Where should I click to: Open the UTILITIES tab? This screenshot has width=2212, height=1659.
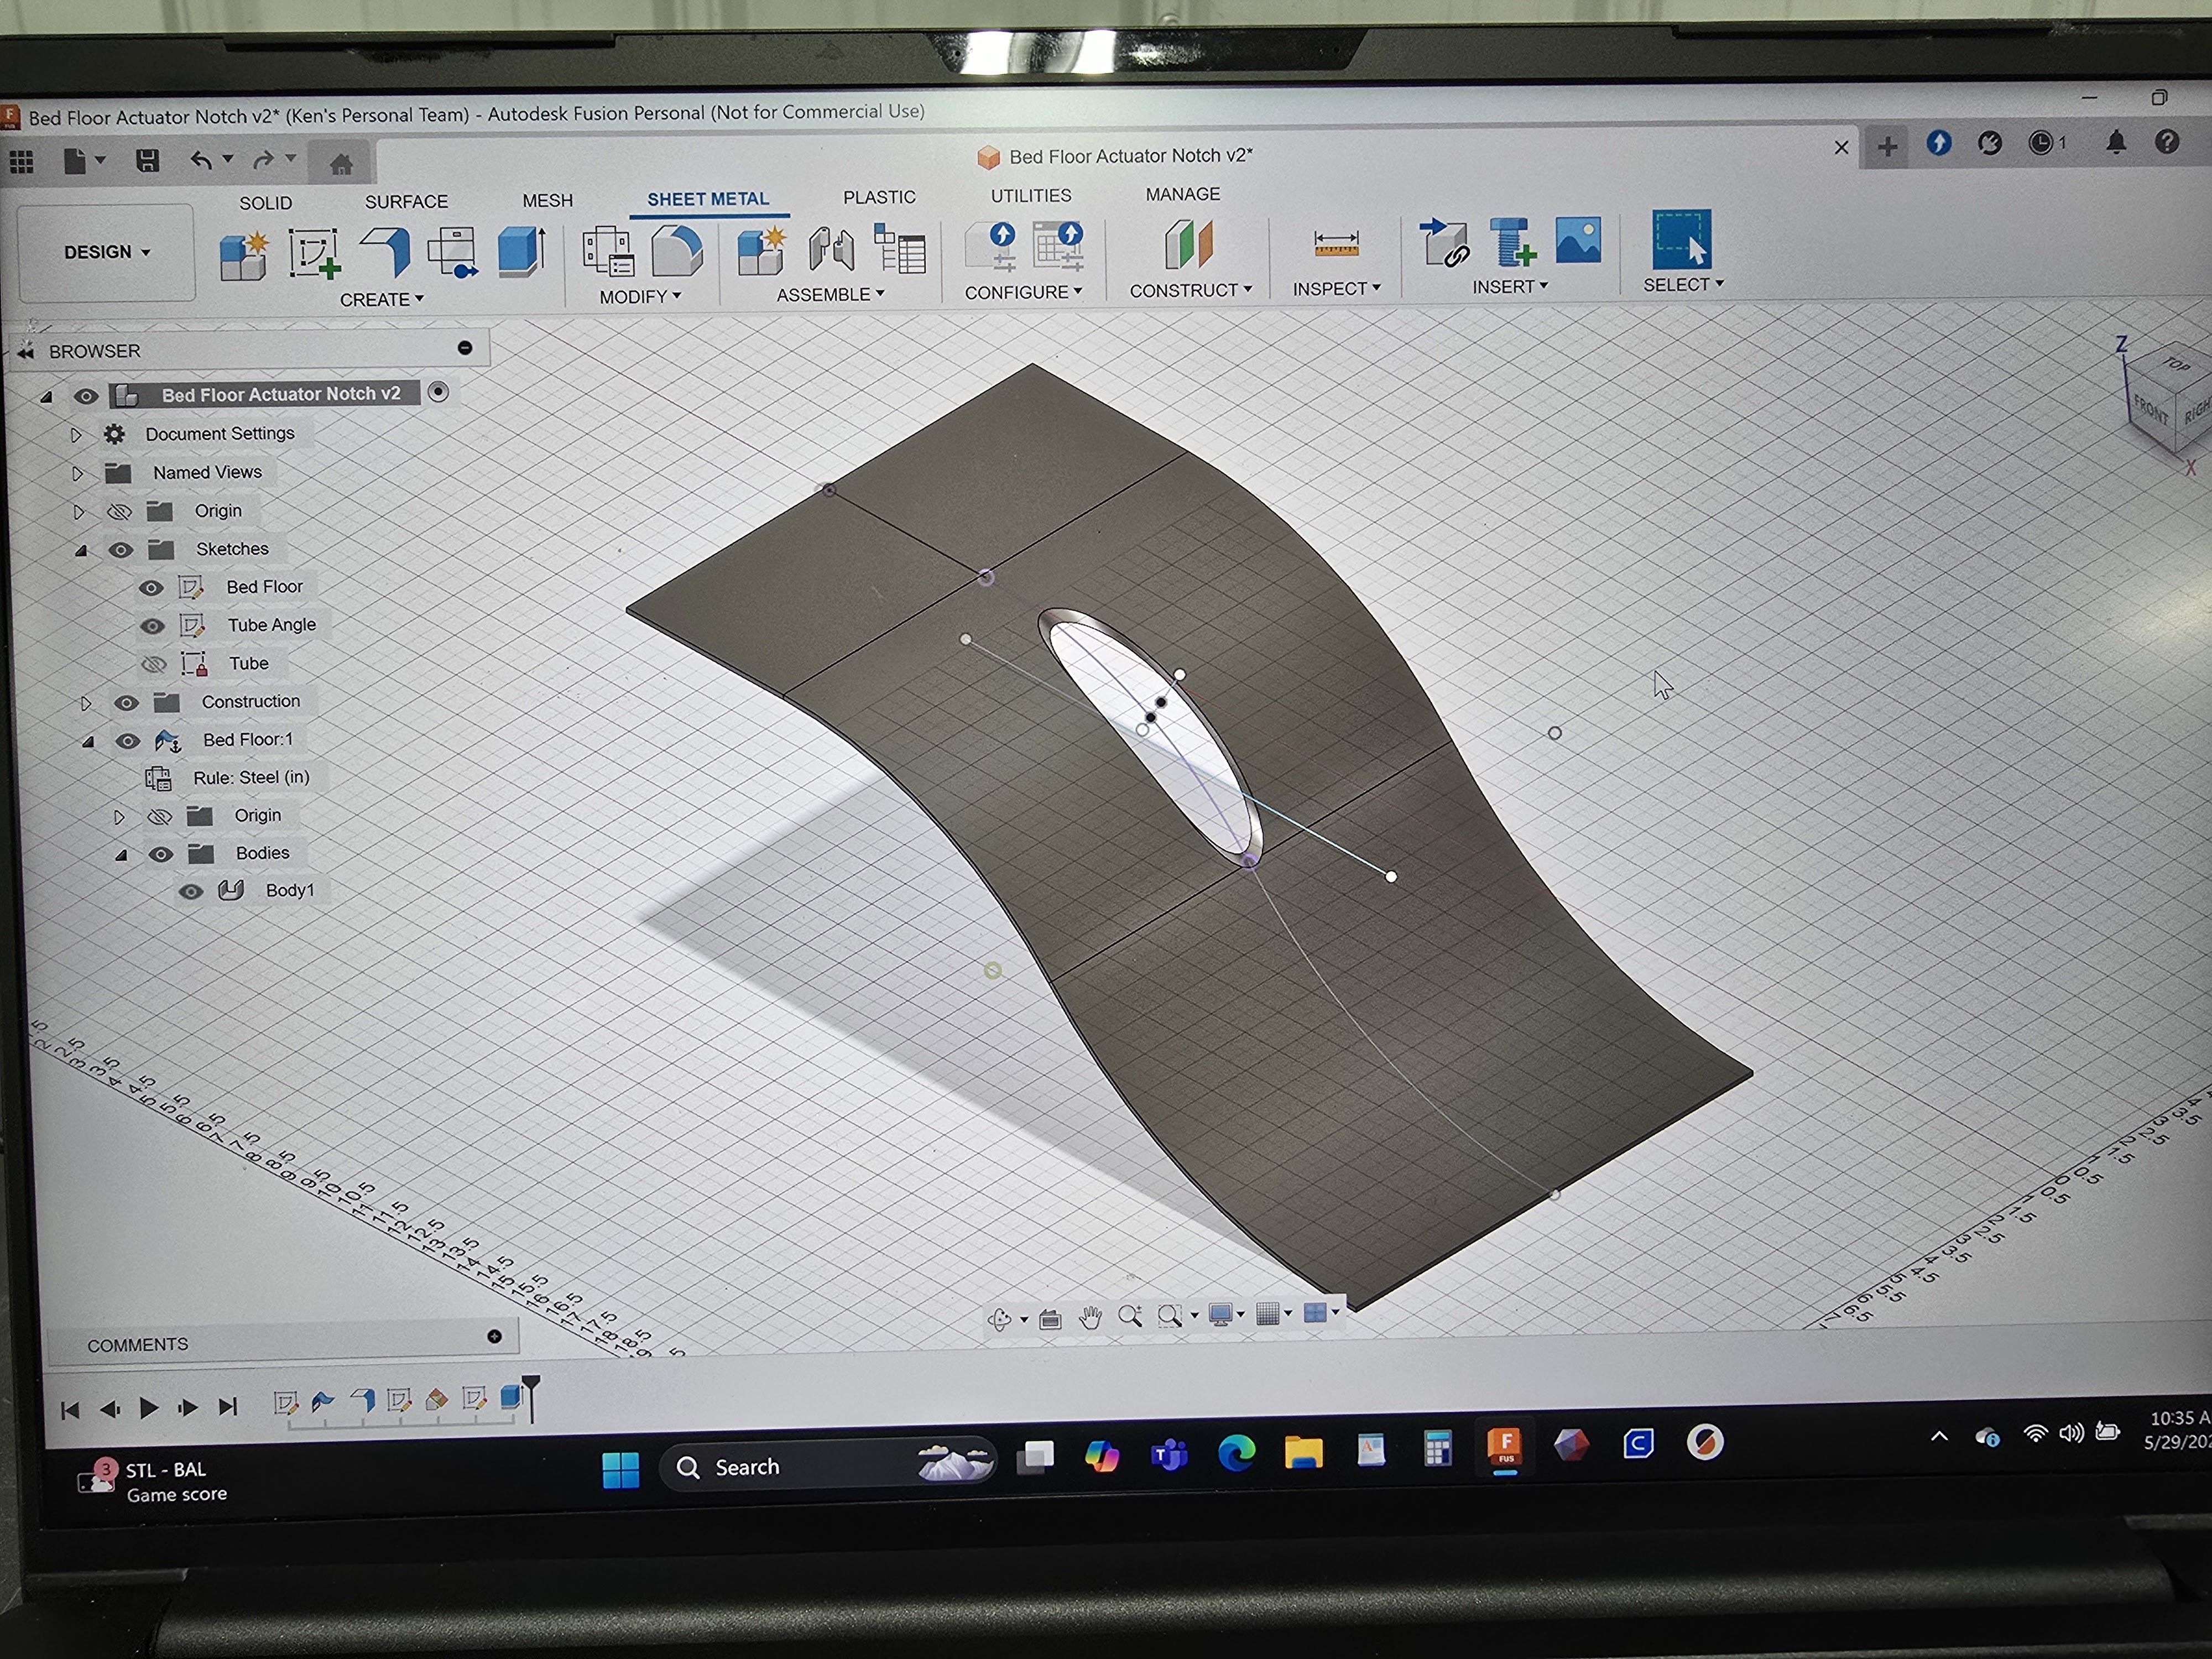[1030, 196]
